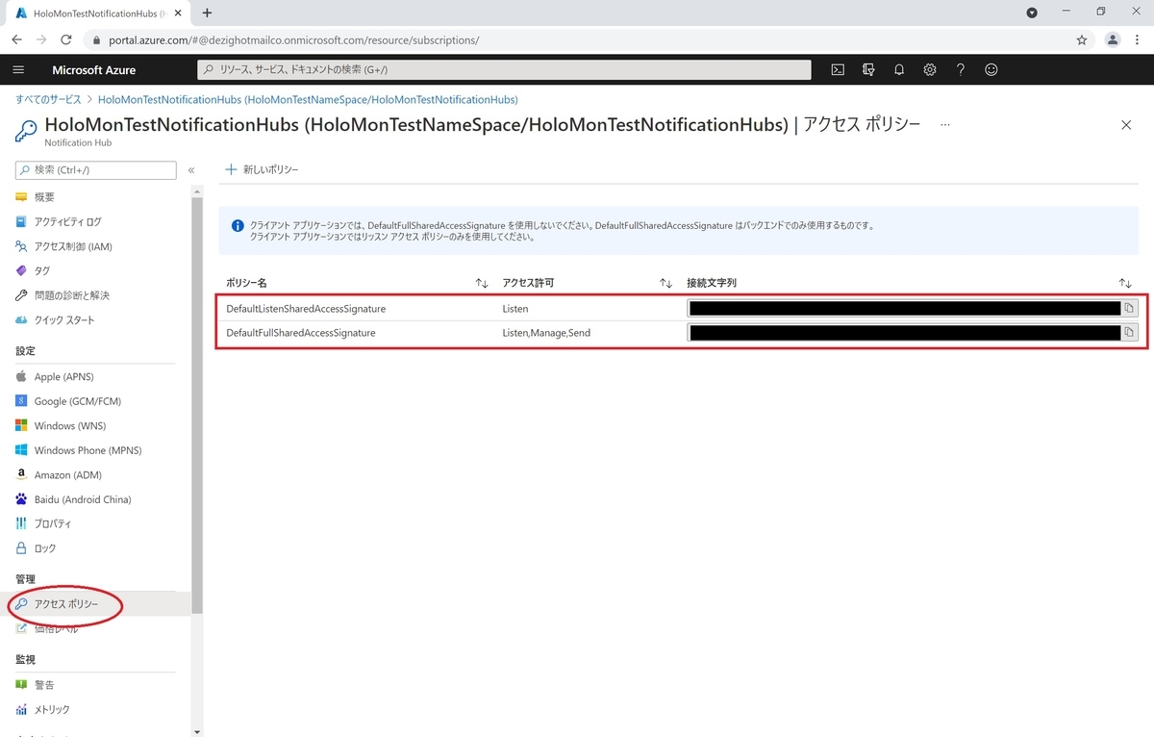
Task: Sort by connection string column arrows
Action: pyautogui.click(x=1125, y=283)
